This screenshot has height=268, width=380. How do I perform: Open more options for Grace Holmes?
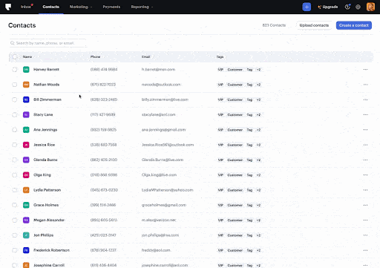coord(365,205)
